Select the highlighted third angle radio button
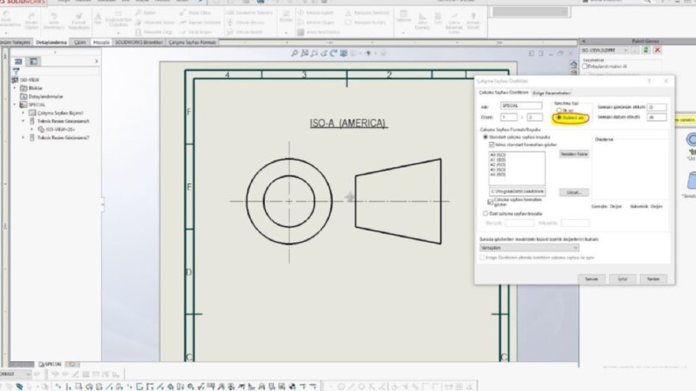 tap(559, 117)
